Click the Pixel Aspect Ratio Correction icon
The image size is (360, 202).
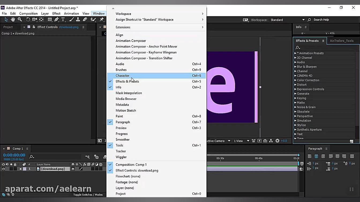pyautogui.click(x=253, y=141)
